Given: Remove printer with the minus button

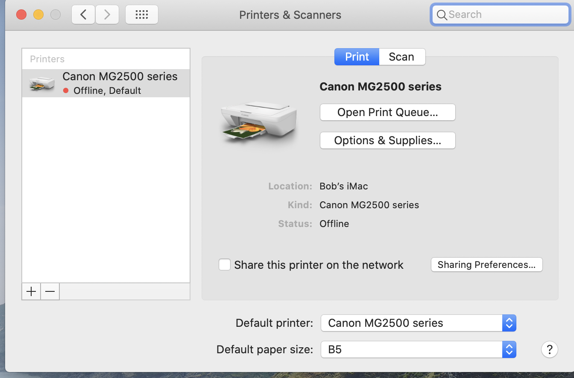Looking at the screenshot, I should click(50, 291).
